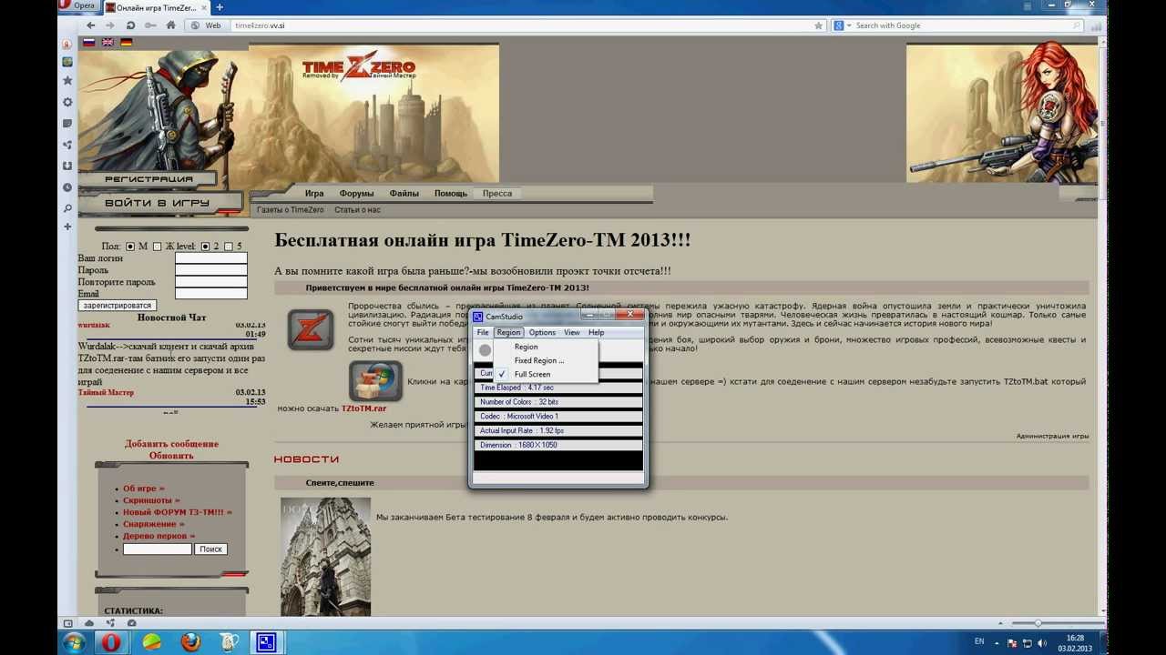Select level 2 radio button
This screenshot has width=1166, height=655.
point(205,247)
